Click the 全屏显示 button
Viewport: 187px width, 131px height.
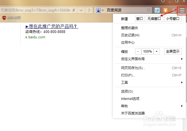(x=173, y=52)
